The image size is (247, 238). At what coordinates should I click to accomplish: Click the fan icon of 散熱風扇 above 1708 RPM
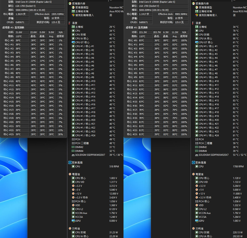[193, 162]
